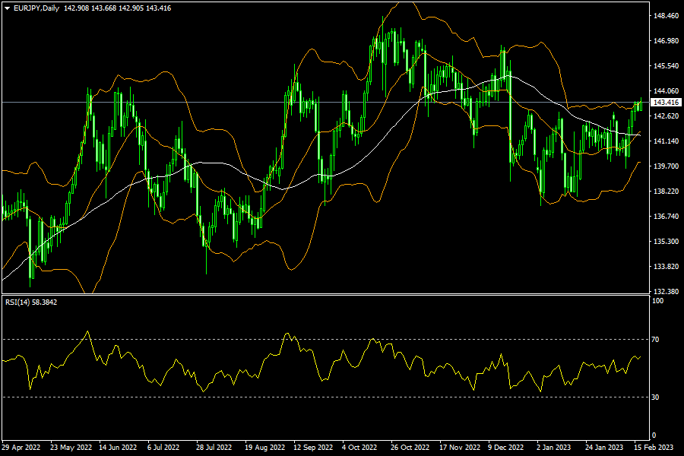Click the RSI scale value 0
The height and width of the screenshot is (456, 684).
(x=654, y=435)
